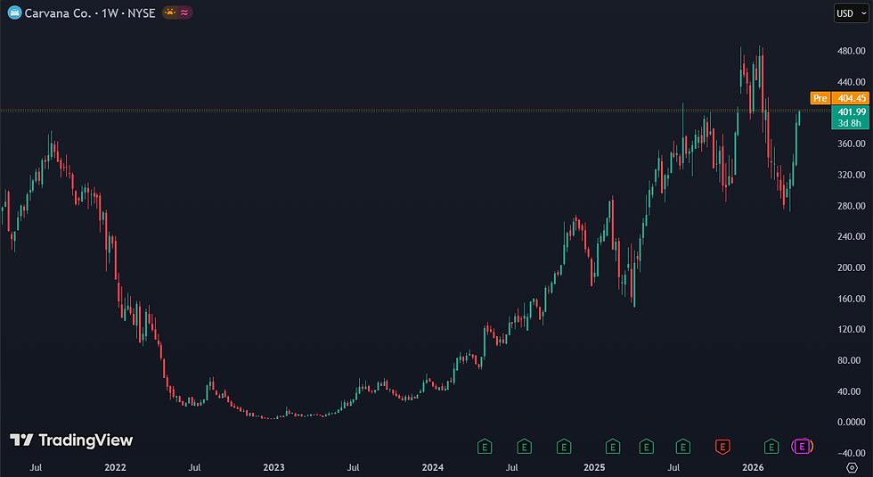Viewport: 873px width, 477px height.
Task: Click the 360.00 price axis label
Action: [x=852, y=144]
